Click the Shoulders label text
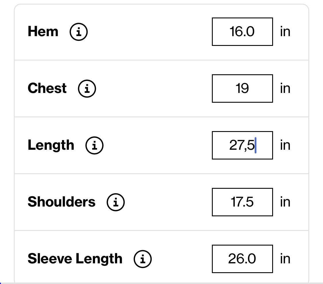 pyautogui.click(x=62, y=202)
